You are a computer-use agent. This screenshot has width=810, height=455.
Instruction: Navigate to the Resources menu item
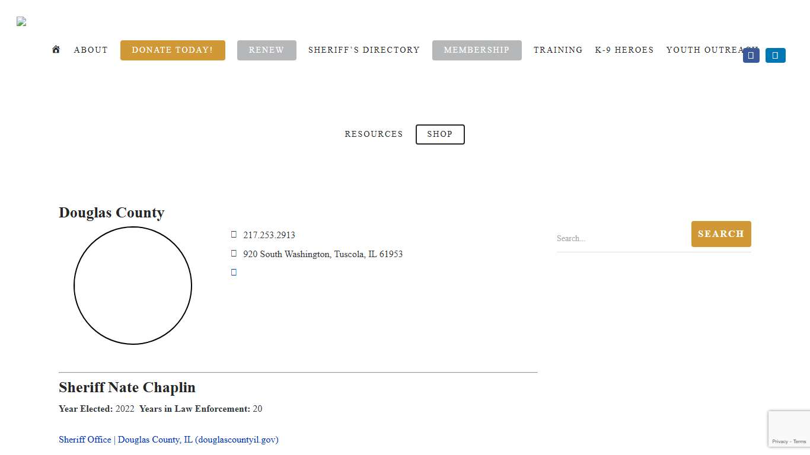click(374, 134)
